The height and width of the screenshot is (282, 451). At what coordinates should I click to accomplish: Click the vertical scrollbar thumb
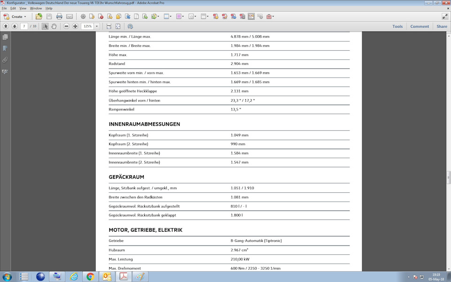[448, 178]
